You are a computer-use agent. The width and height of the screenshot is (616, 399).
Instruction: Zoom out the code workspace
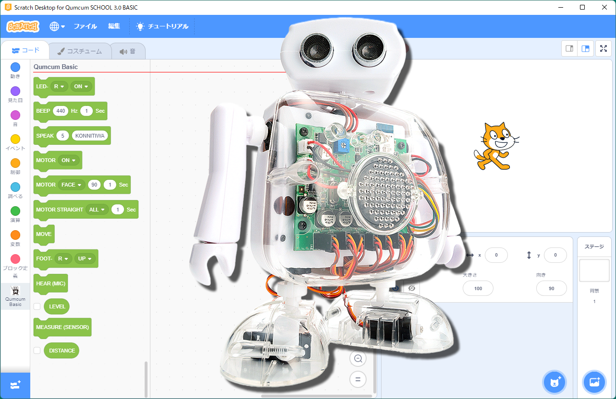[x=357, y=359]
